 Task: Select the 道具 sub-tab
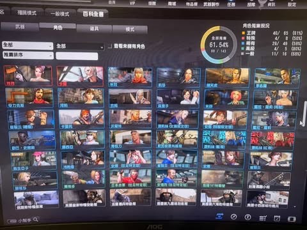[94, 29]
